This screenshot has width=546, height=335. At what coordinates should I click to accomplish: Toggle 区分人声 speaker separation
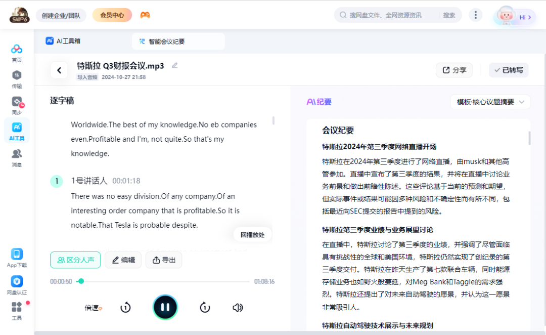(75, 260)
